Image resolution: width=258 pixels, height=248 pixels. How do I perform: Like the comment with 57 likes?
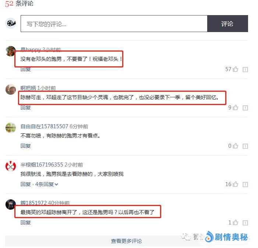(236, 69)
